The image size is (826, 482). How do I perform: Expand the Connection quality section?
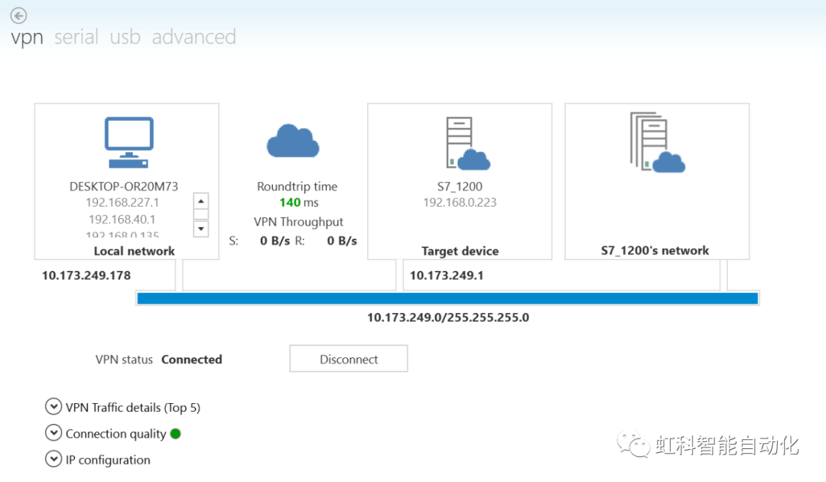click(54, 433)
